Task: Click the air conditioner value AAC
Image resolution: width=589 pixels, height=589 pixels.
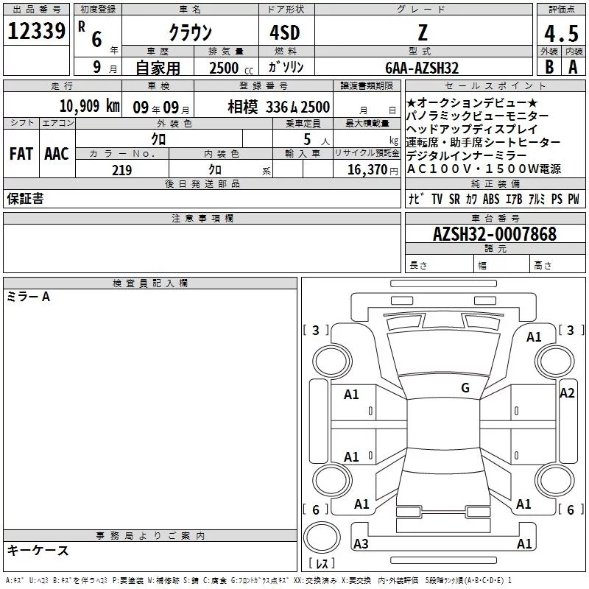Action: pos(57,154)
